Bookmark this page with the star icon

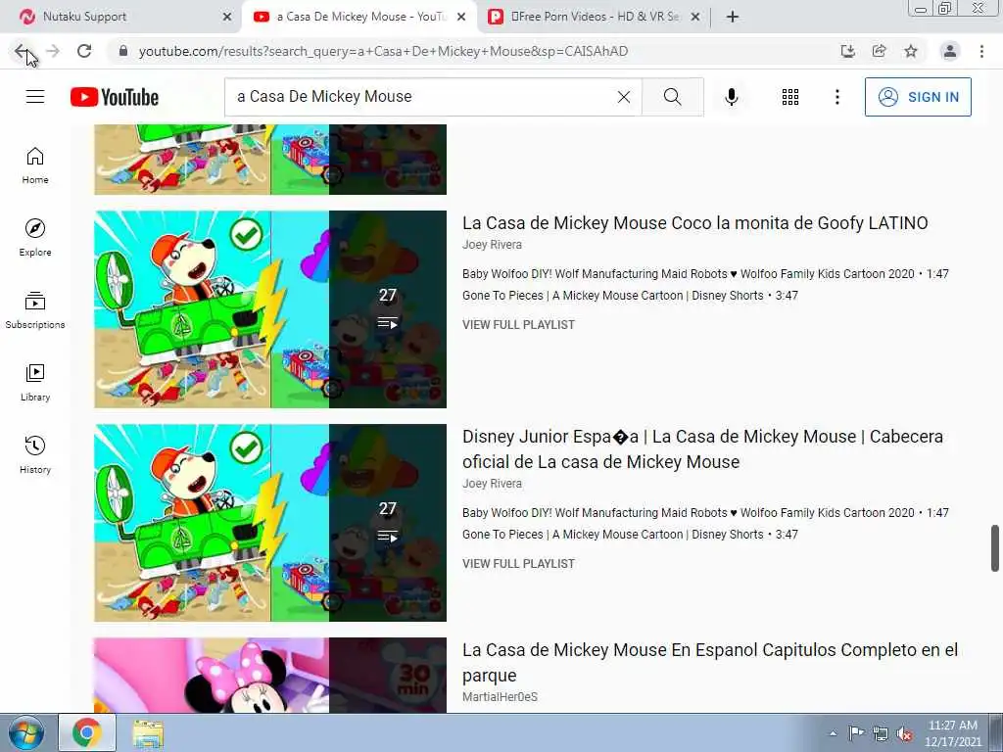click(x=911, y=51)
